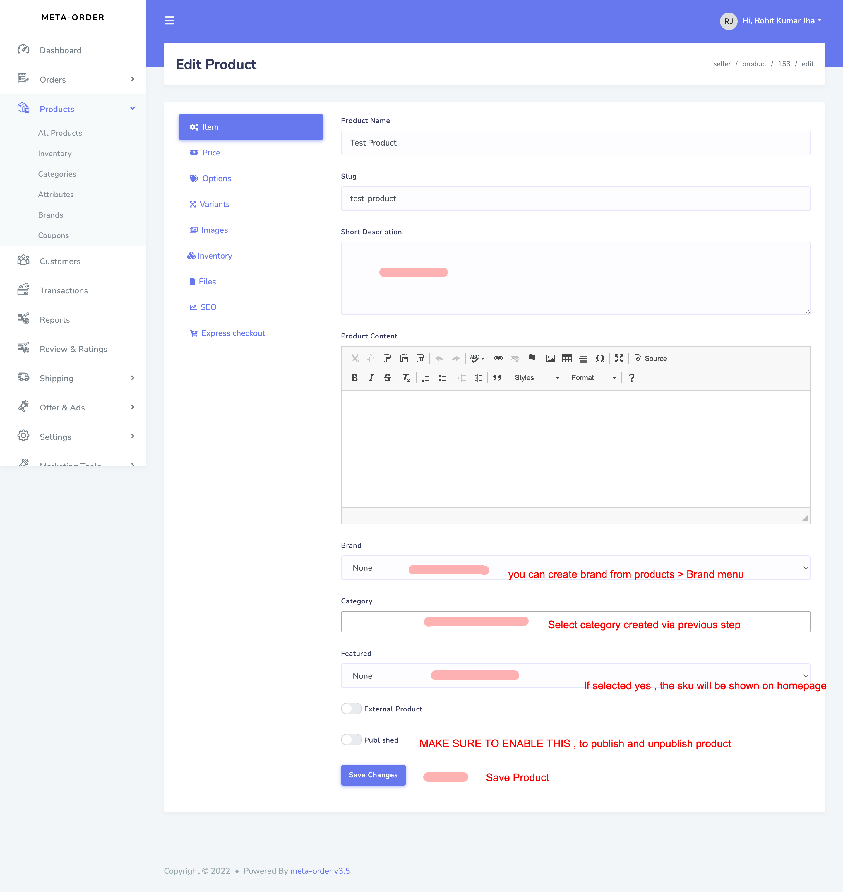The width and height of the screenshot is (843, 893).
Task: Click the hamburger menu icon
Action: point(169,21)
